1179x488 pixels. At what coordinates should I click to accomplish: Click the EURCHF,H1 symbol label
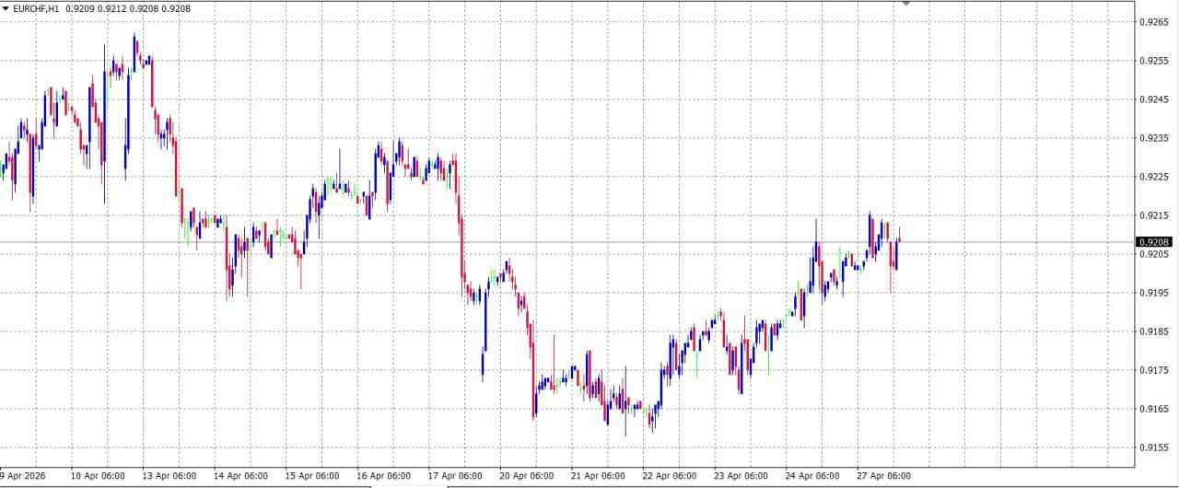tap(36, 8)
